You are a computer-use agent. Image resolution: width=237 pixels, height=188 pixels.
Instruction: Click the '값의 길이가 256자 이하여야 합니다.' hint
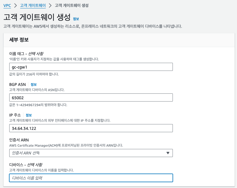click(34, 74)
